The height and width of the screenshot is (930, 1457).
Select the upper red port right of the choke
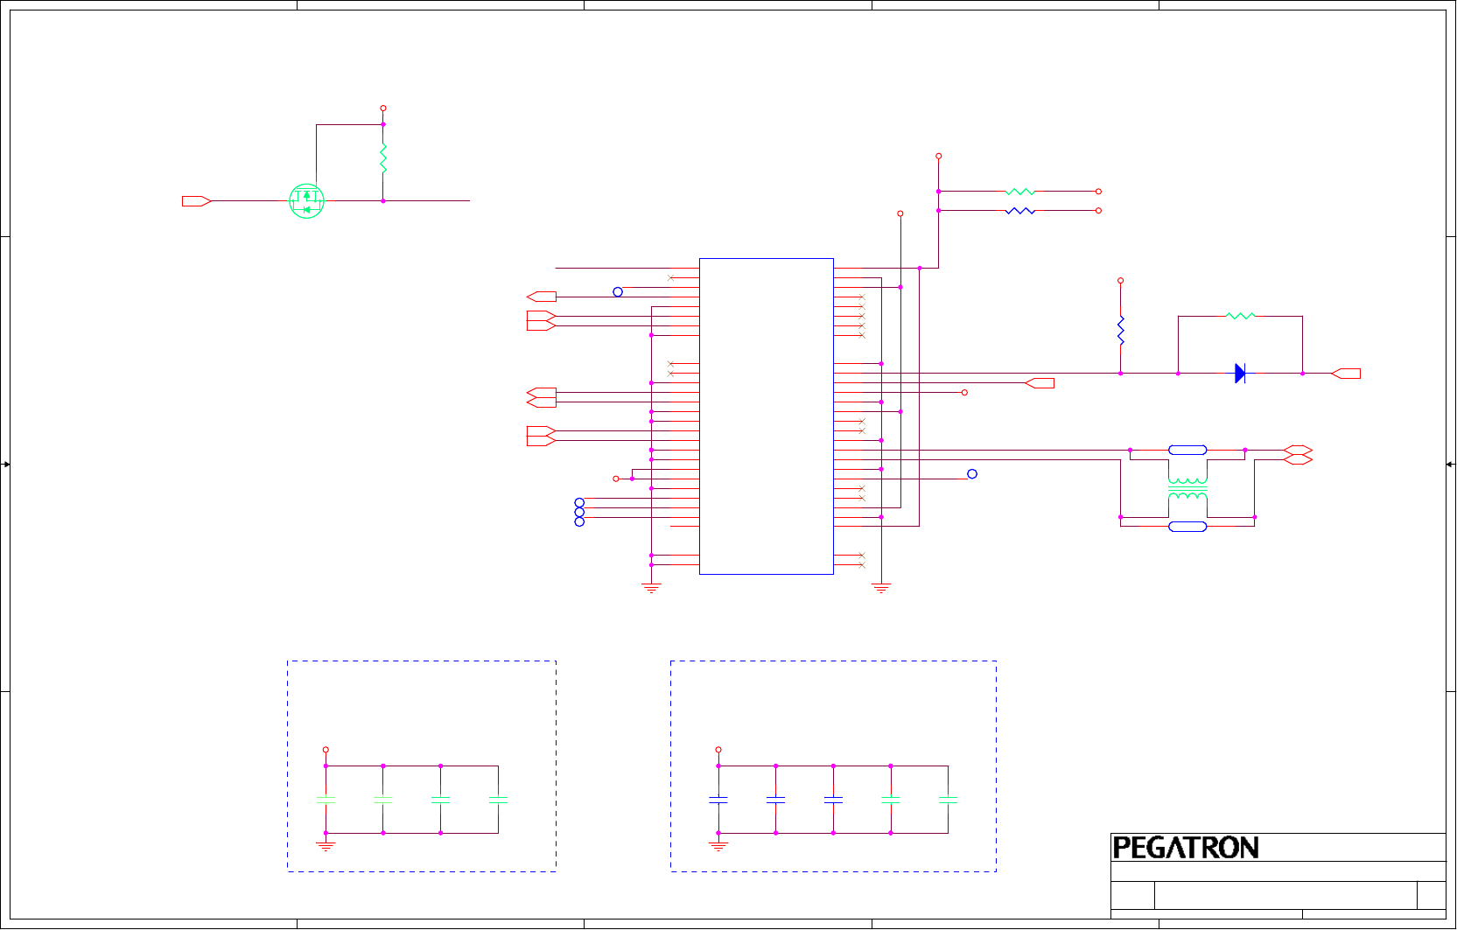point(1298,450)
